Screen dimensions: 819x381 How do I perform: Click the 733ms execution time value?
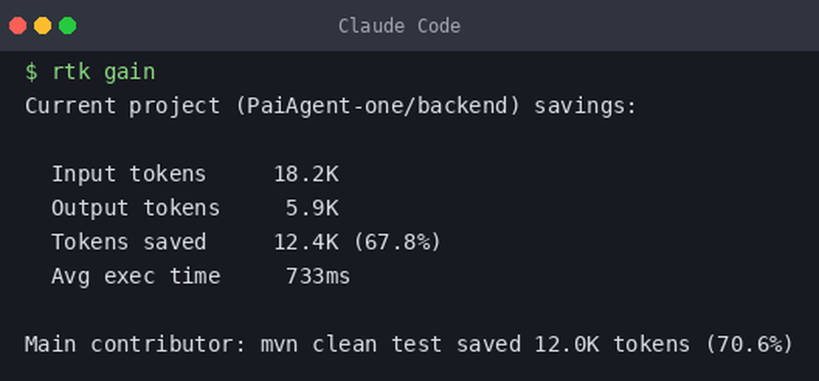pos(318,276)
